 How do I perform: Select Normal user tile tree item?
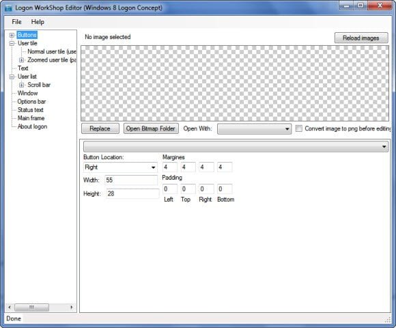pyautogui.click(x=51, y=51)
